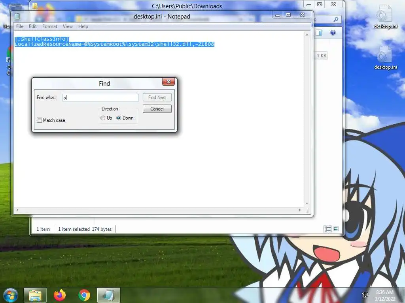
Task: Click the Find Next button
Action: (x=157, y=97)
